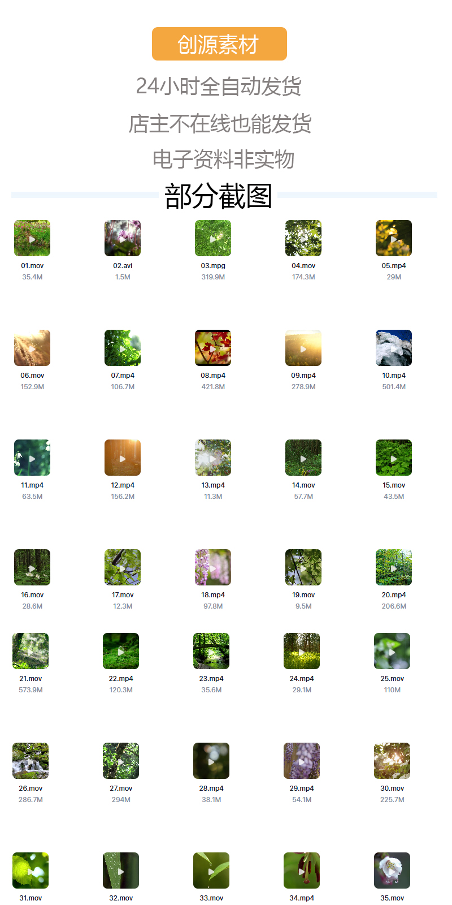Click the file name 03.mpg
Viewport: 452px width, 905px height.
tap(213, 265)
